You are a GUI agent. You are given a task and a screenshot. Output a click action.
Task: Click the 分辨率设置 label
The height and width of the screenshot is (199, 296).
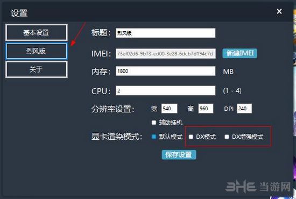112,109
